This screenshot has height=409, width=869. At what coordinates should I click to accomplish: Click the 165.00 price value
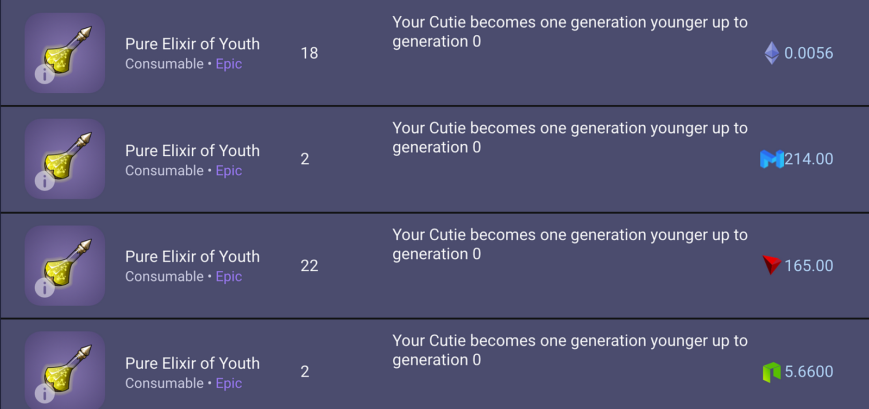click(x=809, y=266)
